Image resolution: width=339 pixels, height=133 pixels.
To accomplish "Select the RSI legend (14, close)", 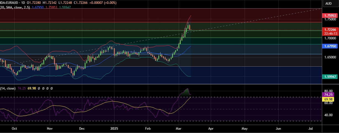I will tap(8, 88).
